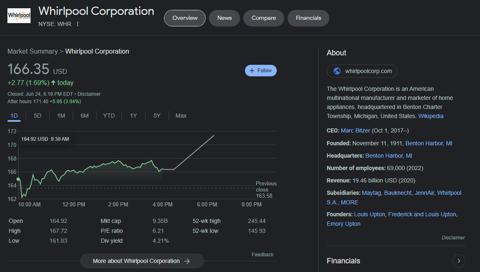Show the YTD chart range
The height and width of the screenshot is (272, 480).
109,116
